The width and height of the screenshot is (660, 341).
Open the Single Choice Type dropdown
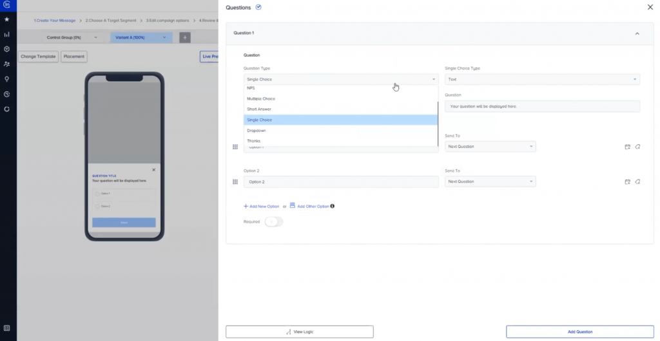tap(542, 79)
